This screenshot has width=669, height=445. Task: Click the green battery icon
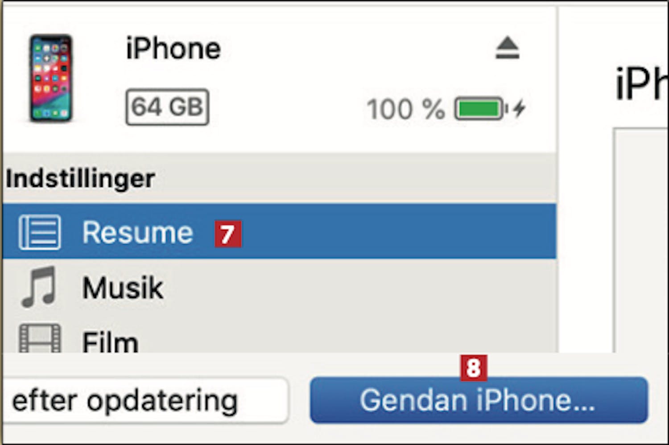point(481,108)
